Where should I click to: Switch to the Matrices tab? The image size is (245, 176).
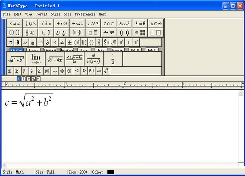click(67, 50)
